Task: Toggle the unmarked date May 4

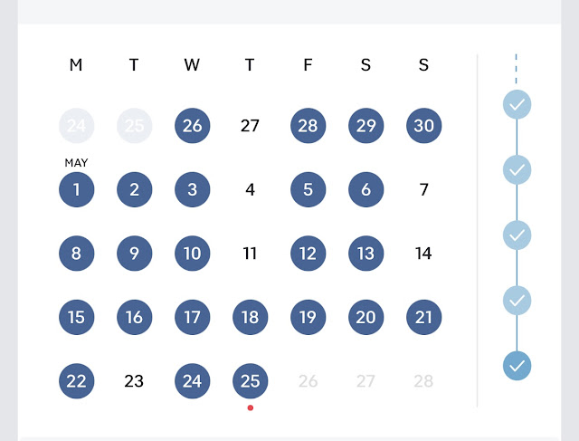Action: (x=251, y=189)
